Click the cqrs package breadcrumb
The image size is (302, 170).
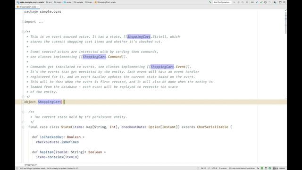pyautogui.click(x=89, y=2)
